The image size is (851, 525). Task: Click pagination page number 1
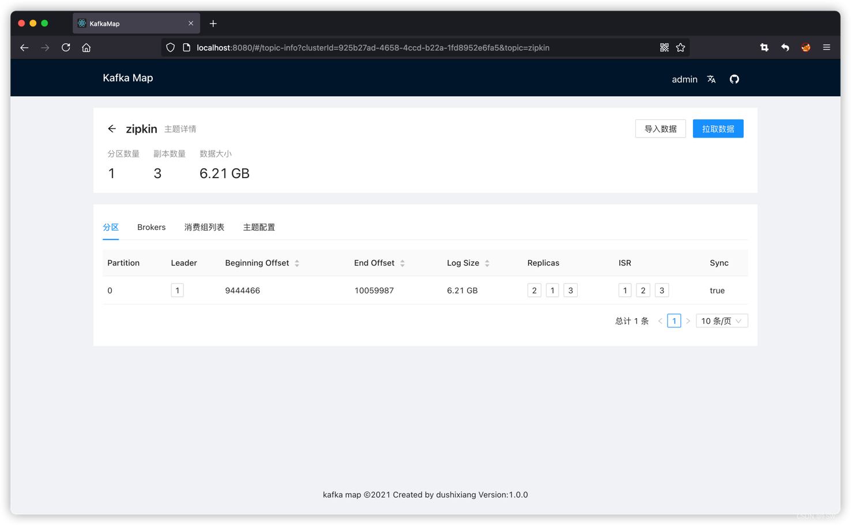(674, 321)
